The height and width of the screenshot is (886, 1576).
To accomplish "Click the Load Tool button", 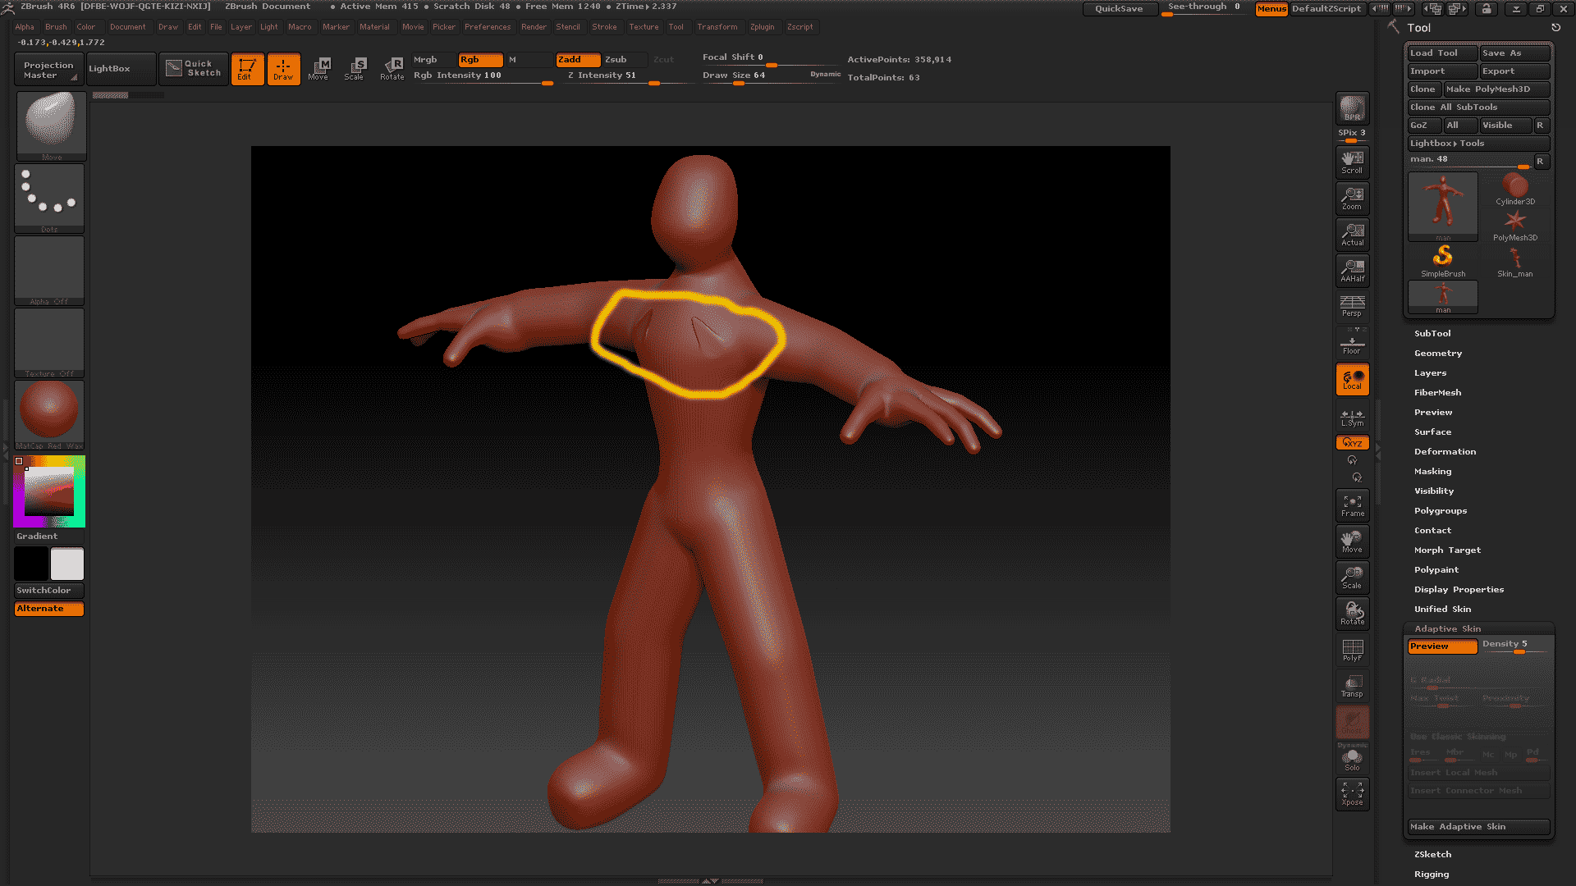I will 1442,53.
